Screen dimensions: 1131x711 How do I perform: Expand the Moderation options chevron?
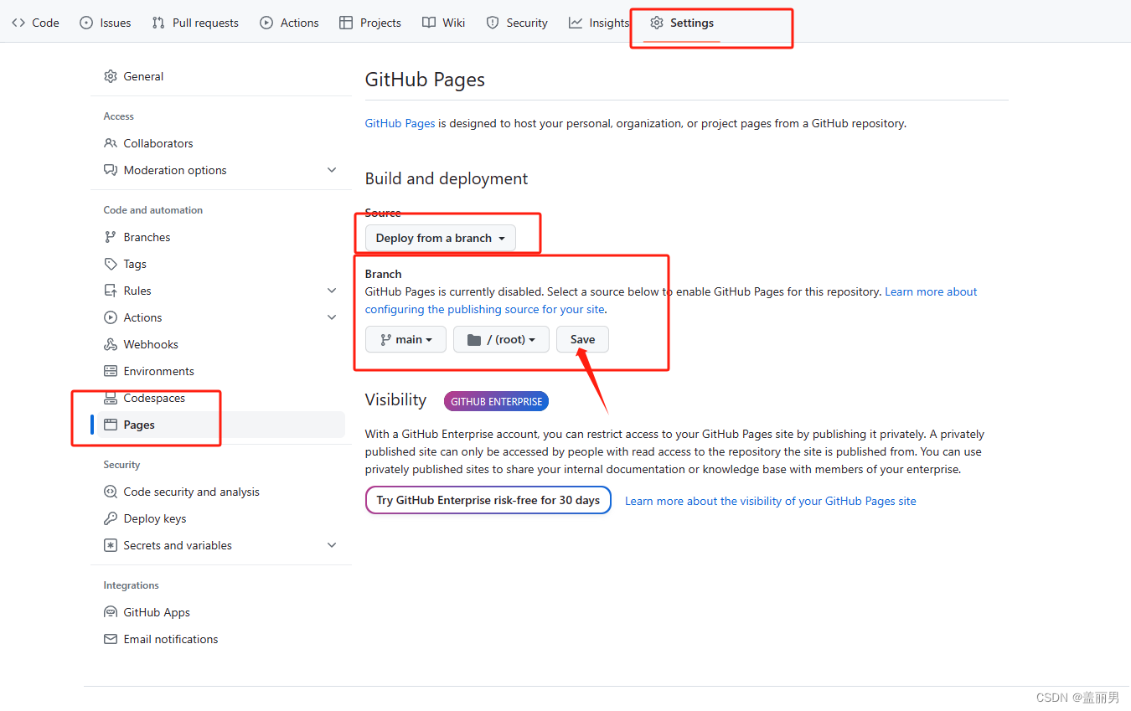tap(332, 170)
